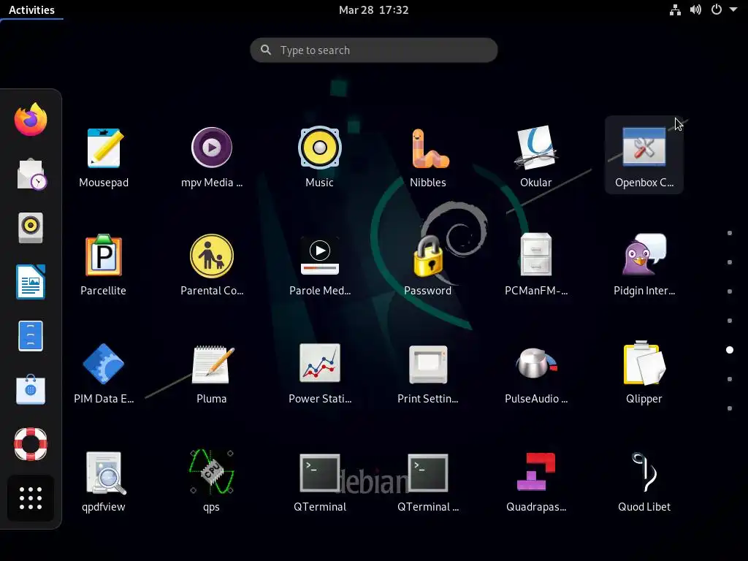Open Software store from the dock
This screenshot has width=748, height=561.
click(31, 390)
